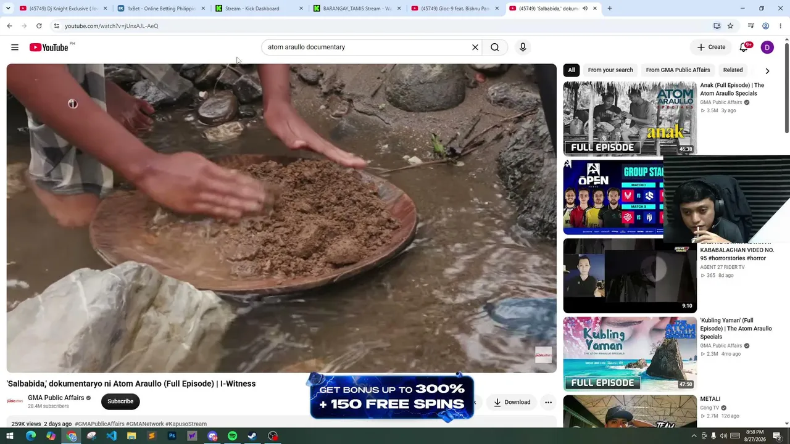Open 'Anak (Full Episode)' video title
This screenshot has width=790, height=444.
pyautogui.click(x=732, y=89)
